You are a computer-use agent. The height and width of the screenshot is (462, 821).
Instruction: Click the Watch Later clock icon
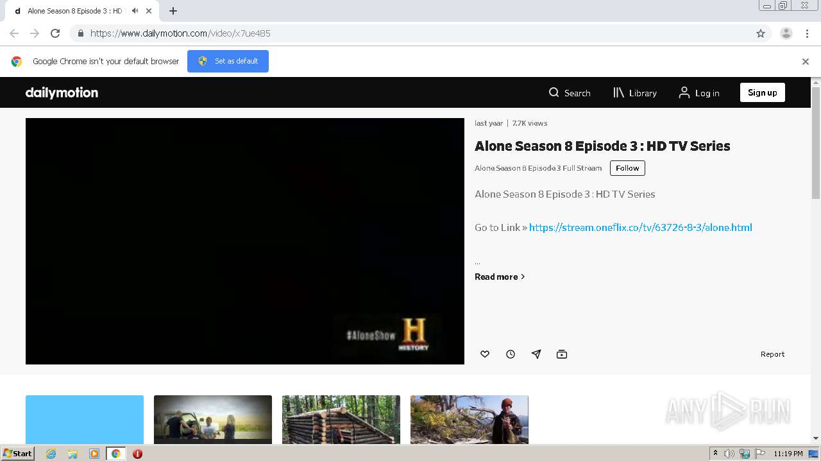(x=511, y=354)
